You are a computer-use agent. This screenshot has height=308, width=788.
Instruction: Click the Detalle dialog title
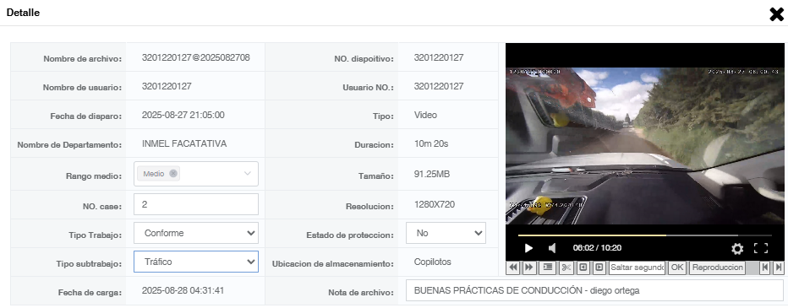23,13
